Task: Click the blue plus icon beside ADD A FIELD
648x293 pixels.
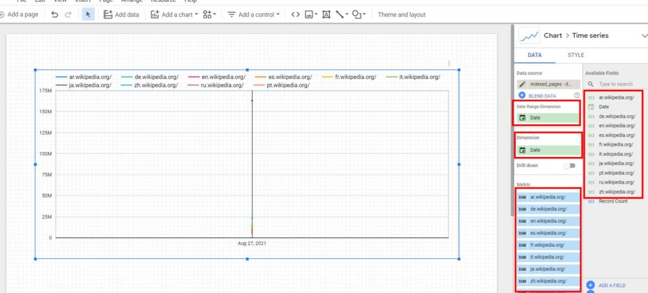Action: pyautogui.click(x=590, y=285)
